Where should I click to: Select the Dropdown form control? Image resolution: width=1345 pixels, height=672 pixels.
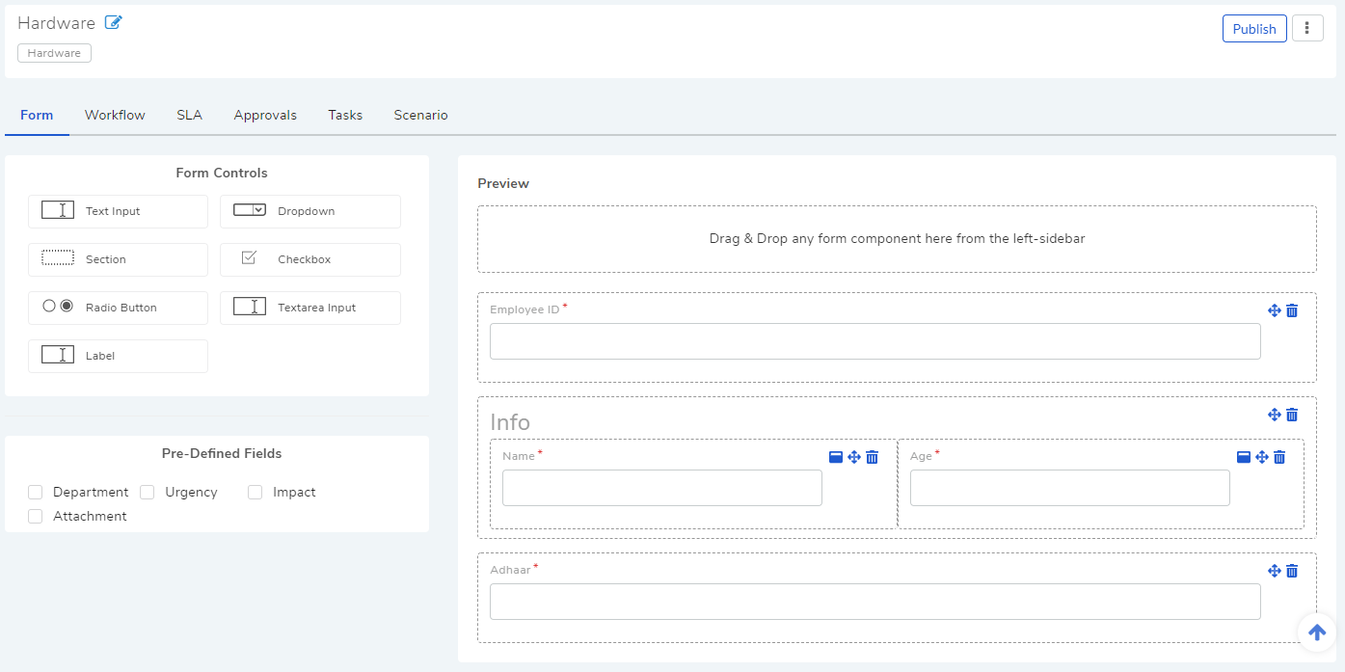(x=310, y=211)
